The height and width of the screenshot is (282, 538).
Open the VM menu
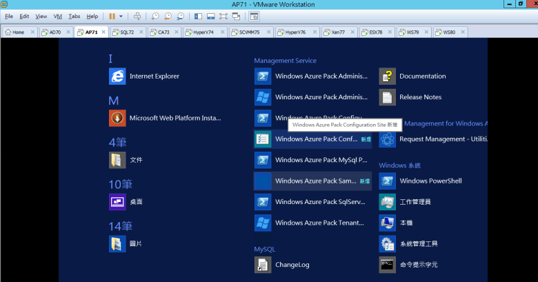pyautogui.click(x=57, y=16)
